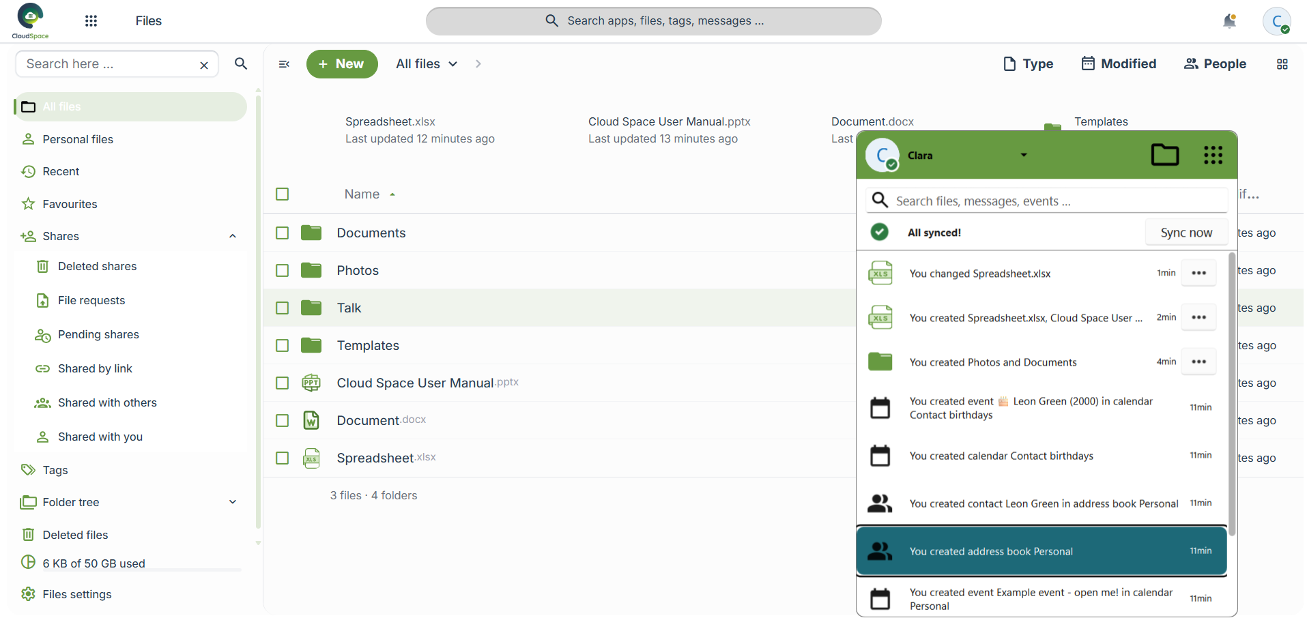1307x618 pixels.
Task: Open local folder icon in sync panel
Action: pyautogui.click(x=1165, y=155)
